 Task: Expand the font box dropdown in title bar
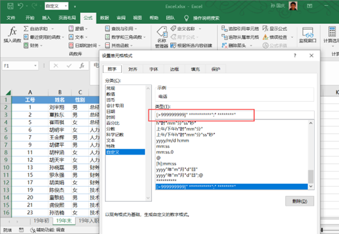66,6
